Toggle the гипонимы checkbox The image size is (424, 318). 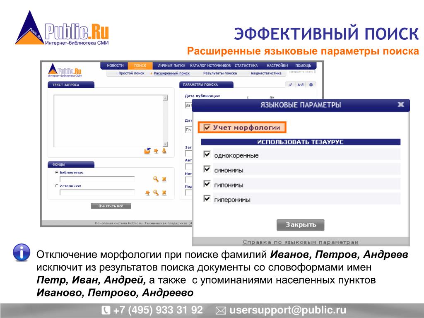(207, 184)
